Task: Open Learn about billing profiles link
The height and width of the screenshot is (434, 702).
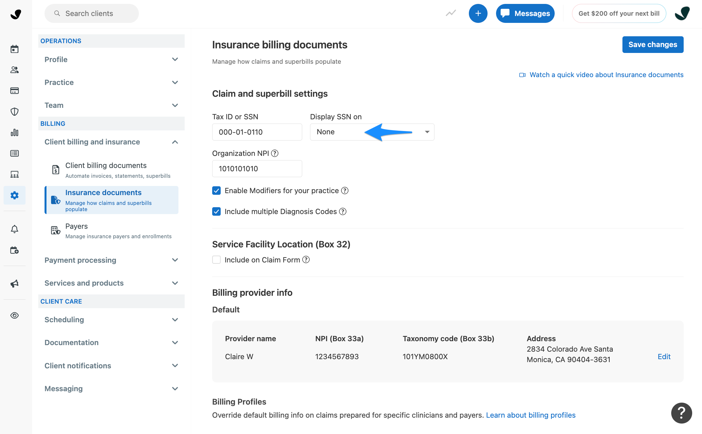Action: pyautogui.click(x=530, y=415)
